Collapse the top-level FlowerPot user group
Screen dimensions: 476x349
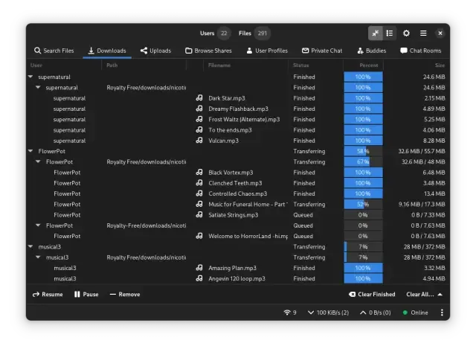[30, 151]
